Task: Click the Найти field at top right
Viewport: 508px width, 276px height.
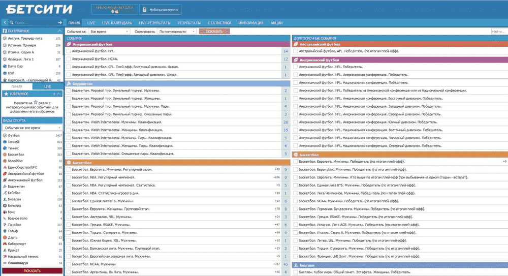Action: click(499, 32)
